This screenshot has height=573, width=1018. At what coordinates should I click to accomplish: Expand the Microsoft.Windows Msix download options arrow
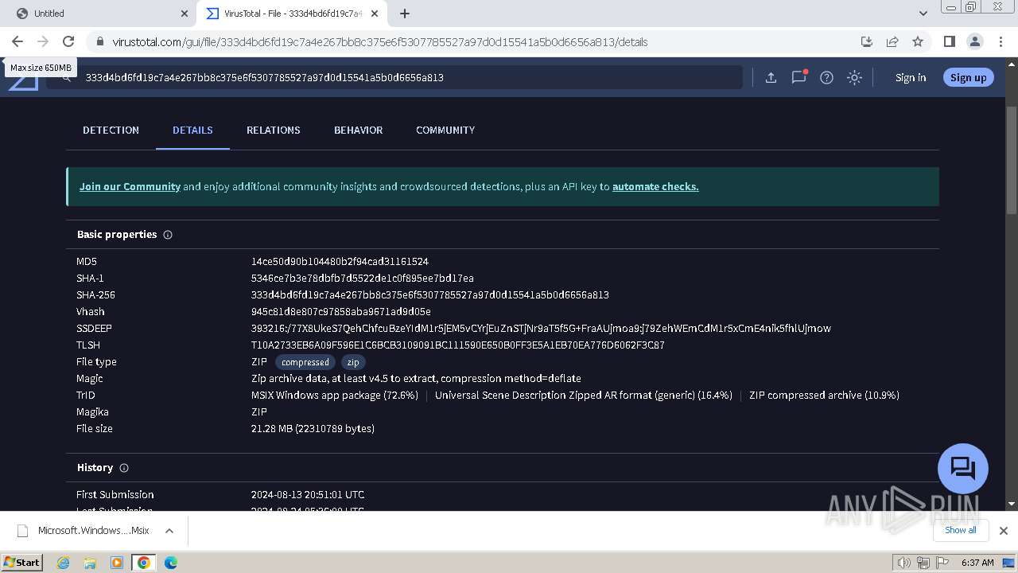tap(169, 531)
